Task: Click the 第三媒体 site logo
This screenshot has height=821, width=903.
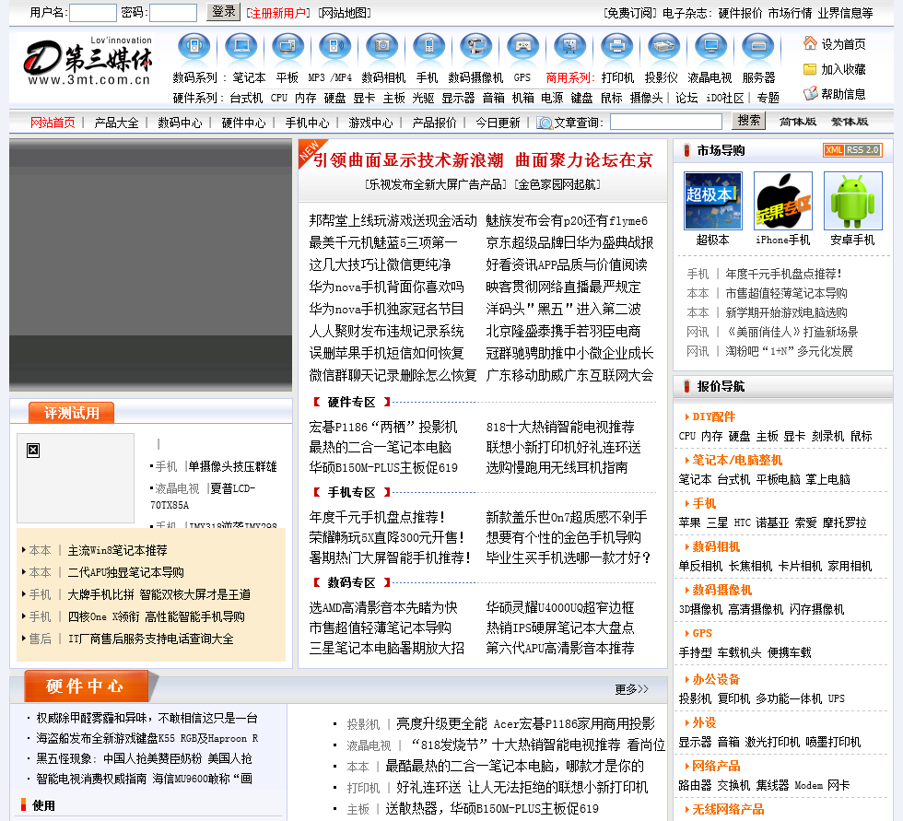Action: (x=88, y=62)
